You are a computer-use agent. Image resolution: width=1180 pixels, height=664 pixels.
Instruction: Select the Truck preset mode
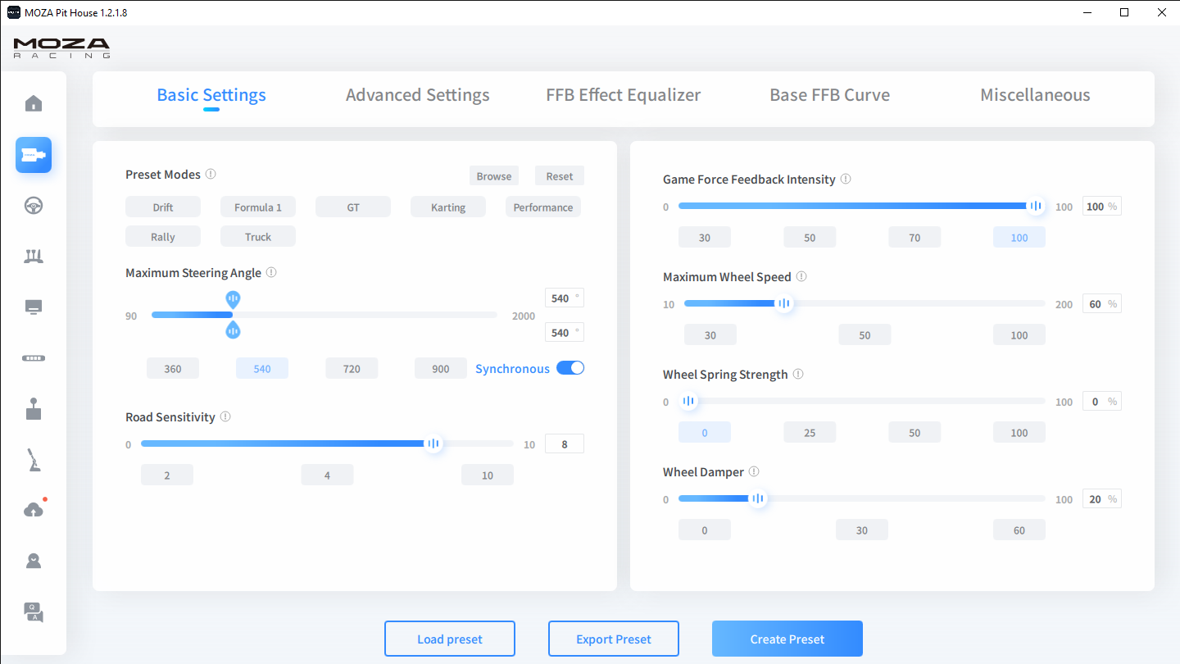[258, 236]
